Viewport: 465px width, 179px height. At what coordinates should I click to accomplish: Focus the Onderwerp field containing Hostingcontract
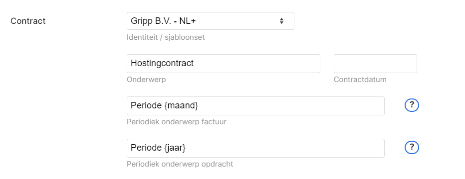coord(224,64)
